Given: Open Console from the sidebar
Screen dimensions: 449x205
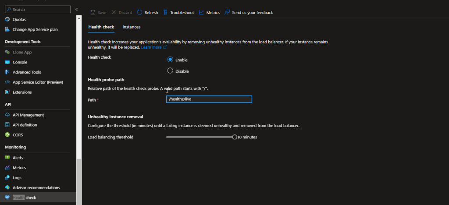Looking at the screenshot, I should 20,62.
